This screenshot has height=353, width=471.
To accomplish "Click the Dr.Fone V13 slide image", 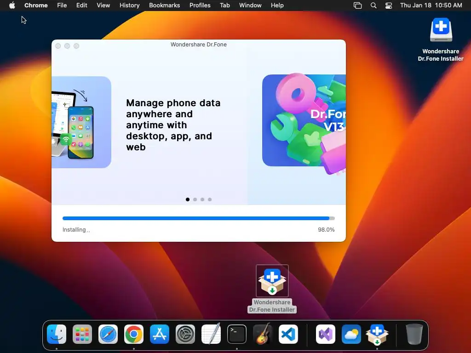I will tap(304, 123).
